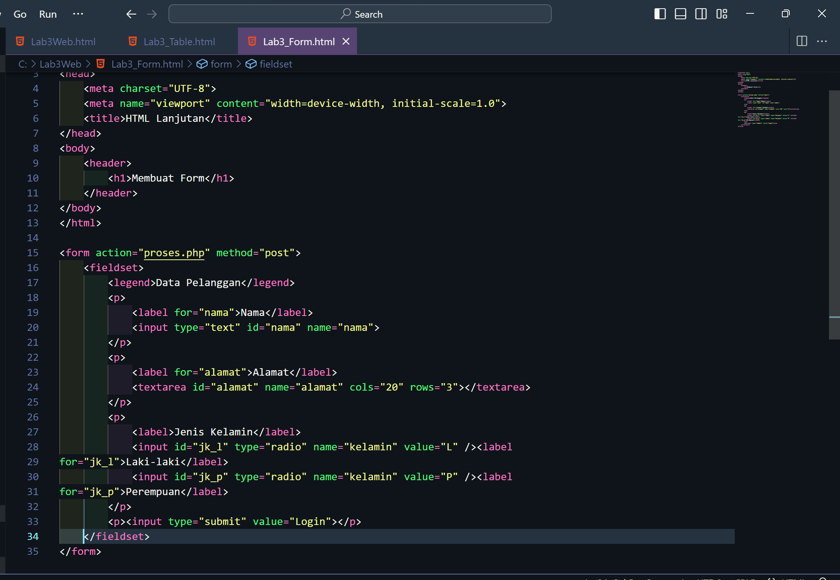
Task: Navigate forward with the forward arrow
Action: (x=152, y=14)
